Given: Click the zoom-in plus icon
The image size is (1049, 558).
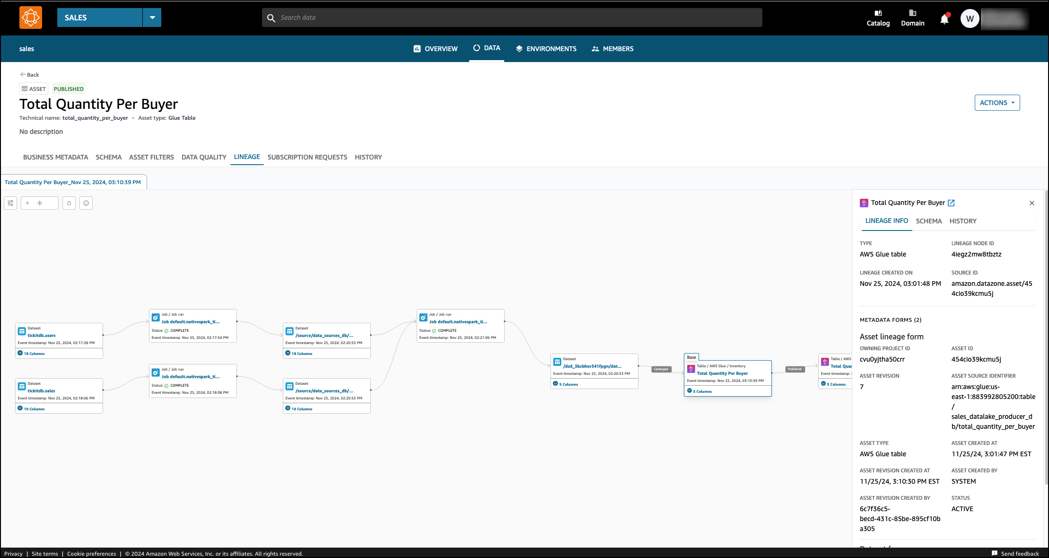Looking at the screenshot, I should [27, 203].
